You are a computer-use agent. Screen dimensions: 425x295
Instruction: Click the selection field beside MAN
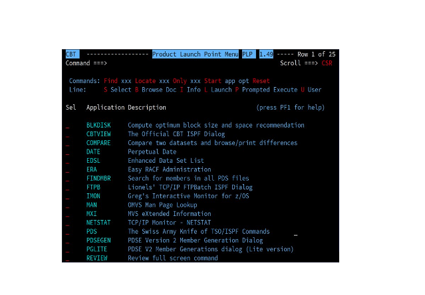pos(67,205)
